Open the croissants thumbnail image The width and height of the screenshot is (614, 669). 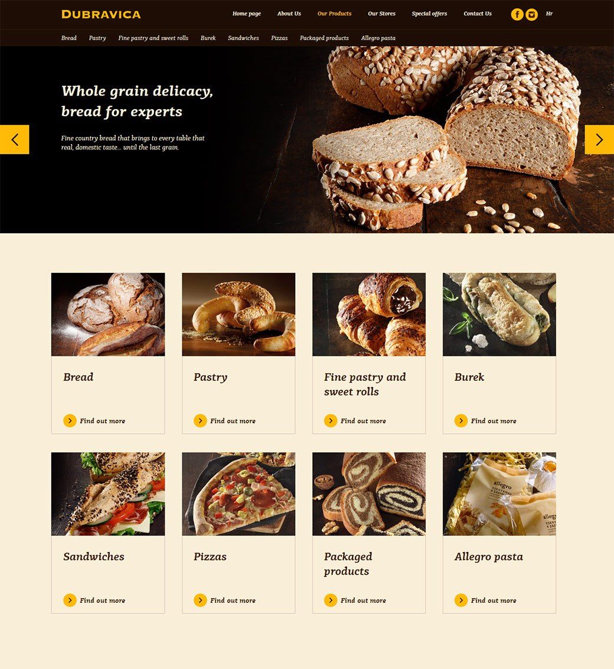coord(369,315)
